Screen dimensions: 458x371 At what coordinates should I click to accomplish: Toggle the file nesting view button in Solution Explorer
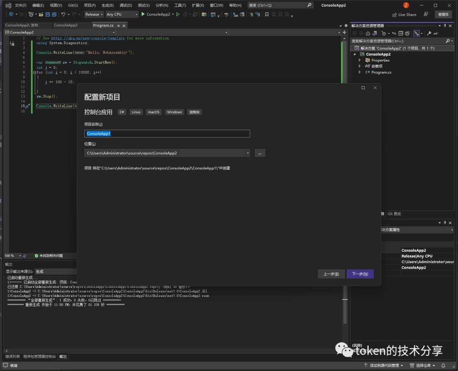(416, 34)
